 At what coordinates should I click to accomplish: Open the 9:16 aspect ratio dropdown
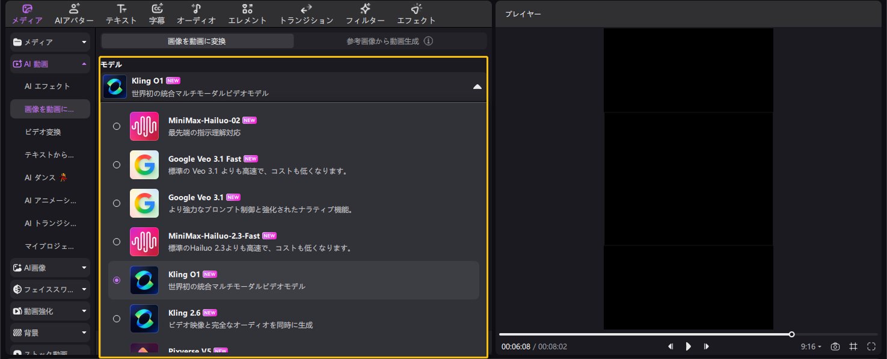pos(810,346)
